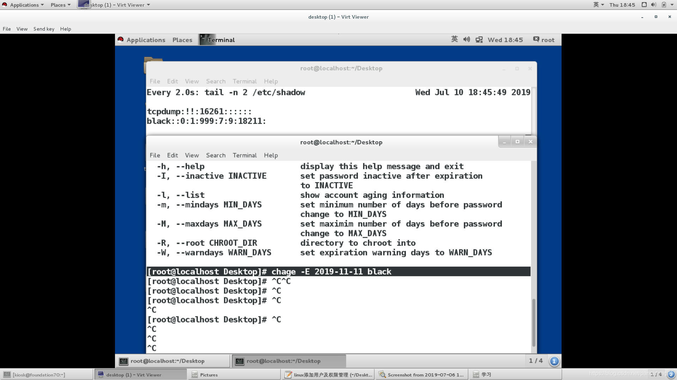Switch to linux text editor taskbar item
The width and height of the screenshot is (677, 380).
[x=328, y=375]
